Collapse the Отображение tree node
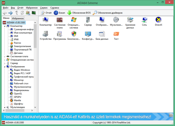The height and width of the screenshot is (126, 175). pos(5,67)
